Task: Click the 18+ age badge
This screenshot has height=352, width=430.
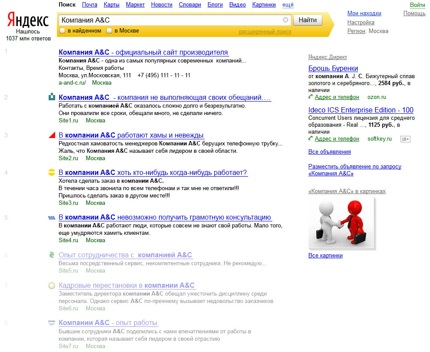Action: point(405,139)
